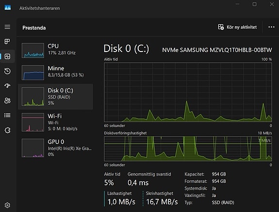Open Task Manager settings gear
This screenshot has height=212, width=279.
[x=7, y=205]
